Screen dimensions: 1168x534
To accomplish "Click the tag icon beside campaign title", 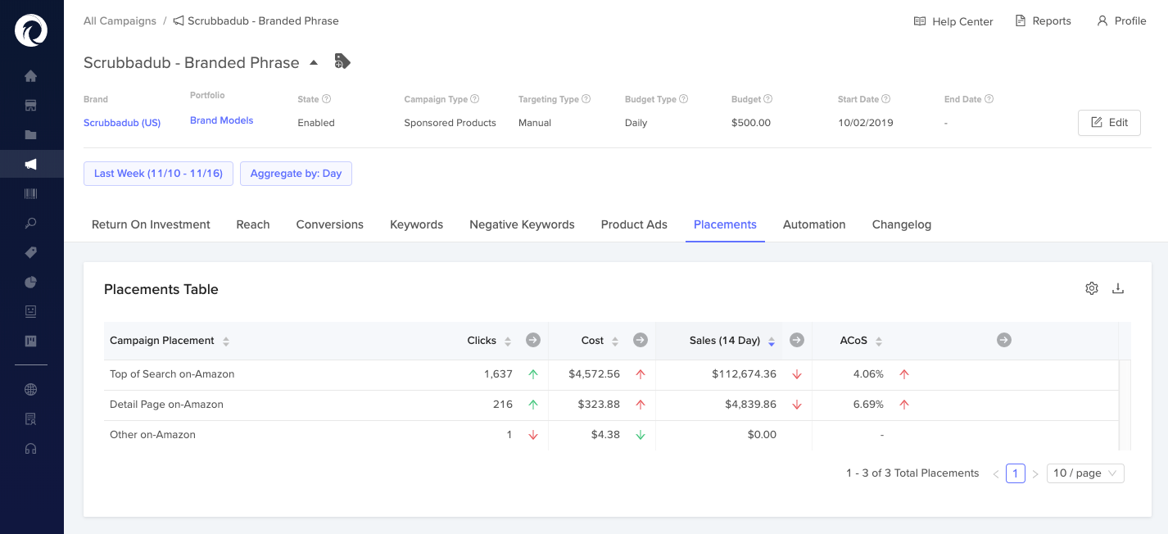I will [x=342, y=61].
